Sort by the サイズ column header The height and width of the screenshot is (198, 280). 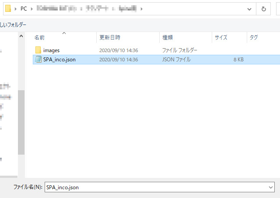click(x=221, y=38)
